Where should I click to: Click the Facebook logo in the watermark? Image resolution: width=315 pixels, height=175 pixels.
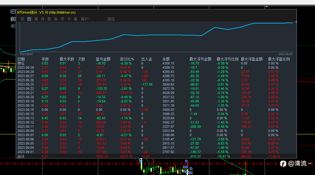[x=283, y=164]
